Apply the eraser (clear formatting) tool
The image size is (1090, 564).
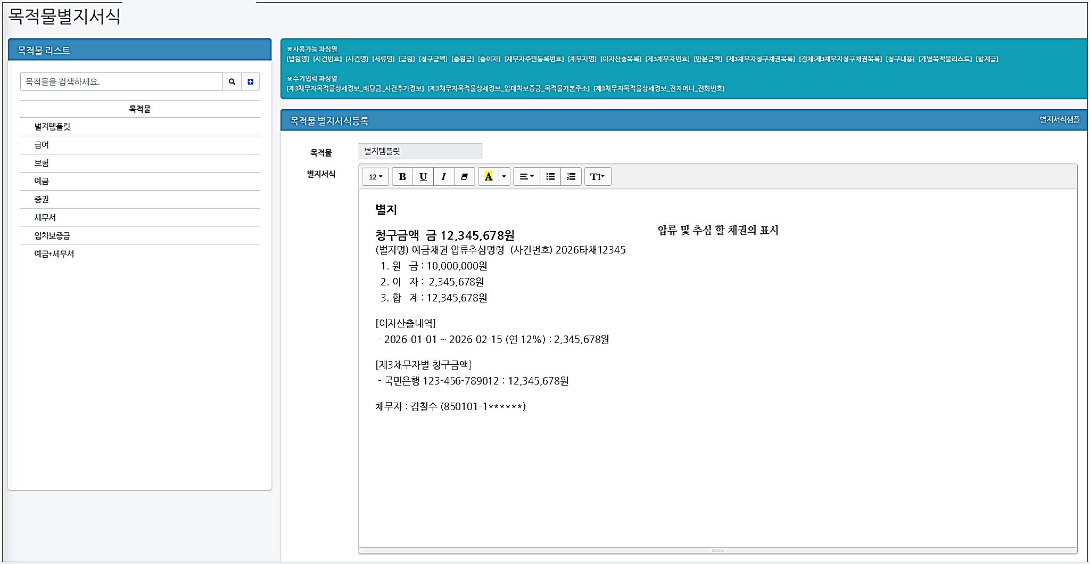[464, 176]
